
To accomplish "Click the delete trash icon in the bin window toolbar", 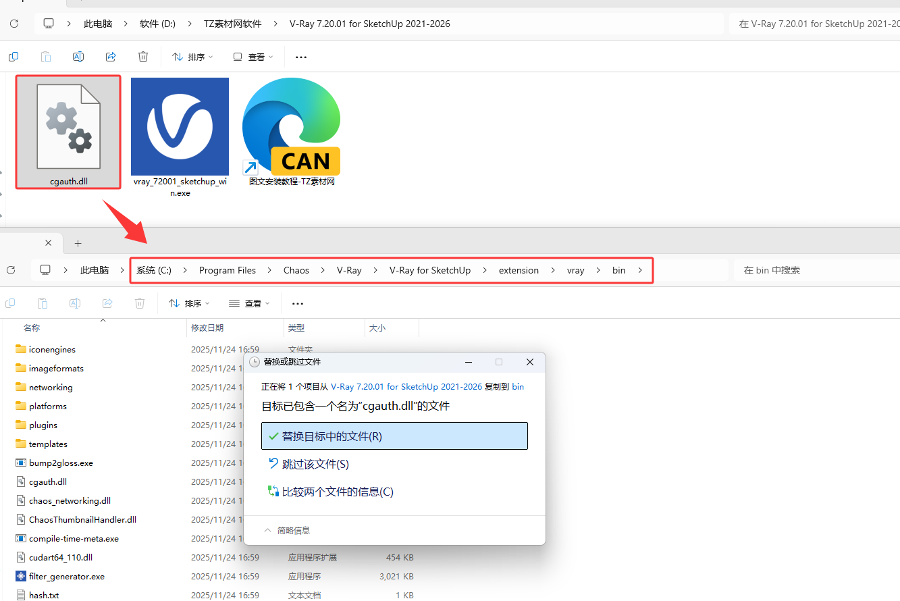I will 140,303.
